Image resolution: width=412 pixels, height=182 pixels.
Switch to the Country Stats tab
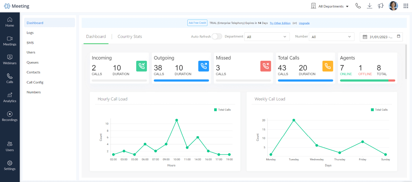point(130,36)
